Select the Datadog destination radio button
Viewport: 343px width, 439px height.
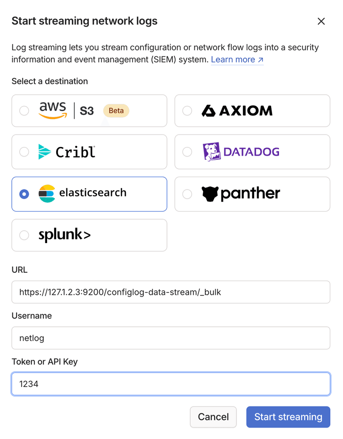[187, 152]
